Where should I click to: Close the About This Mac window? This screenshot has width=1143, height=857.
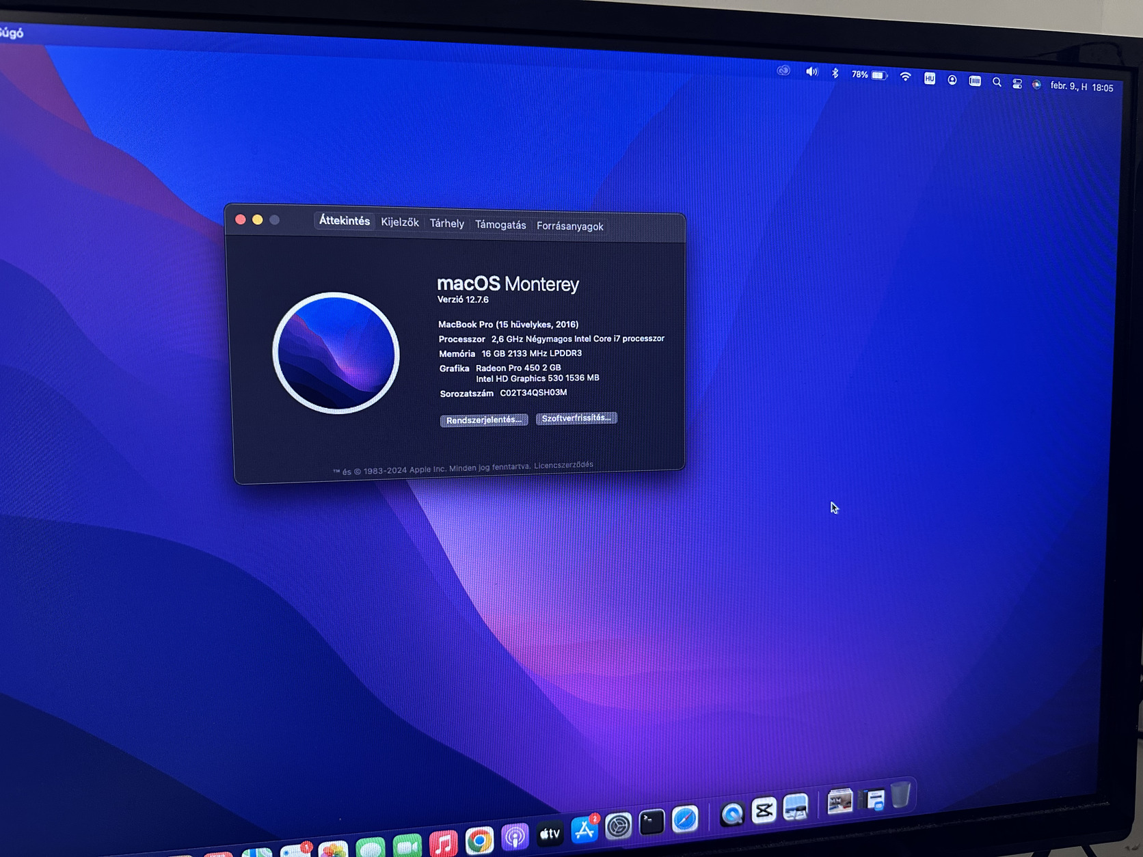[241, 219]
